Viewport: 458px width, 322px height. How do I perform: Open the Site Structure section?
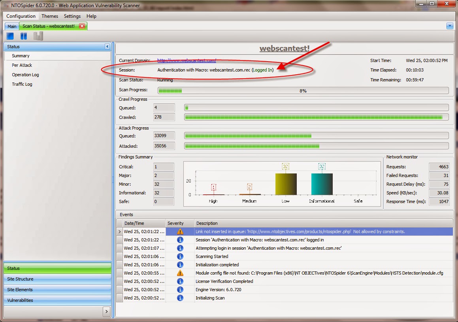[x=58, y=279]
